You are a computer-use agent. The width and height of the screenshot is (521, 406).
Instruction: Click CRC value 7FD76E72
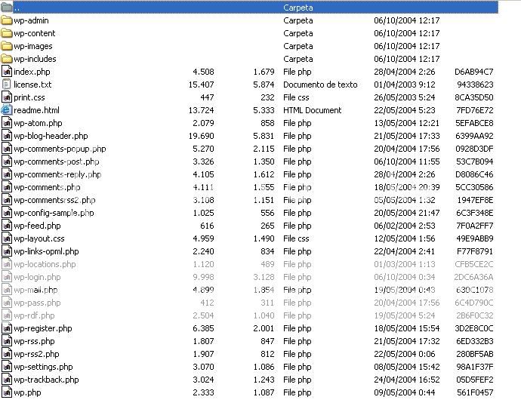pos(475,110)
